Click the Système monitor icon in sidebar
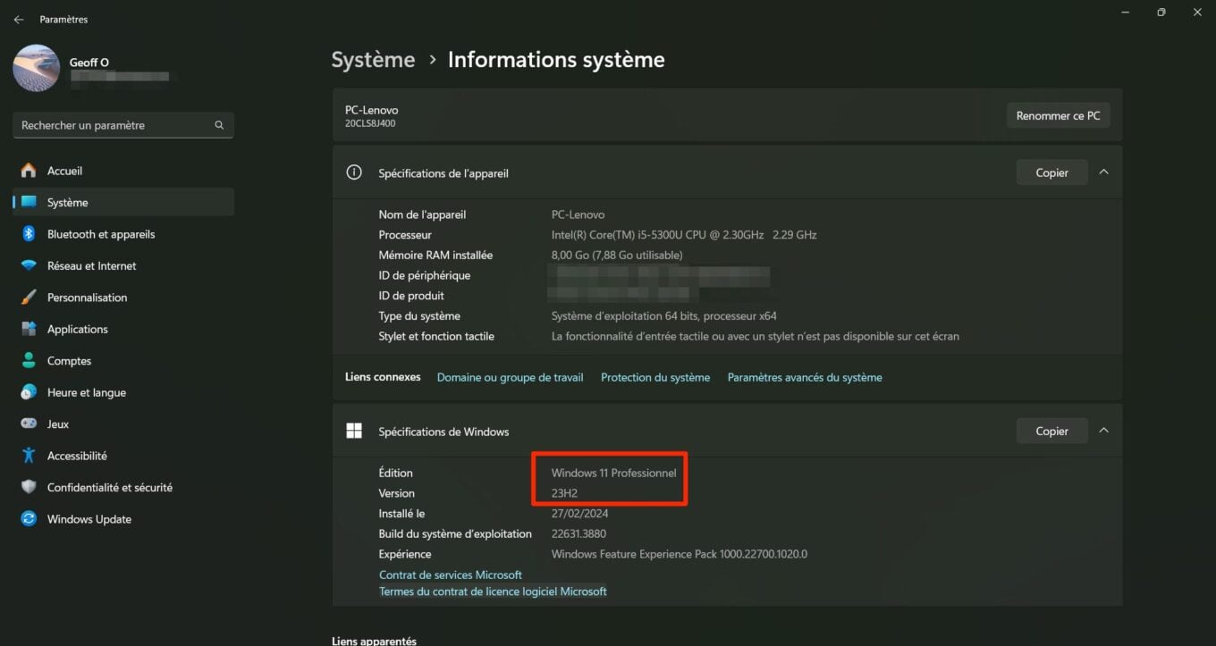The image size is (1216, 646). pyautogui.click(x=29, y=202)
